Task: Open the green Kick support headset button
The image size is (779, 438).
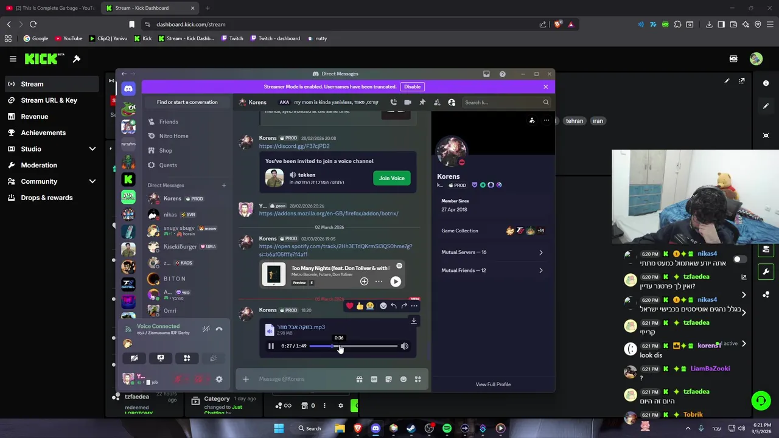Action: pyautogui.click(x=761, y=400)
